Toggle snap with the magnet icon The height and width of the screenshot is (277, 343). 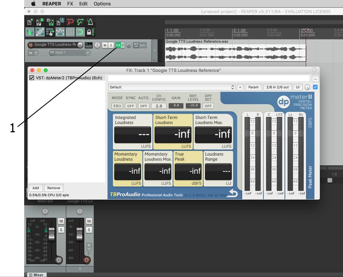80,32
